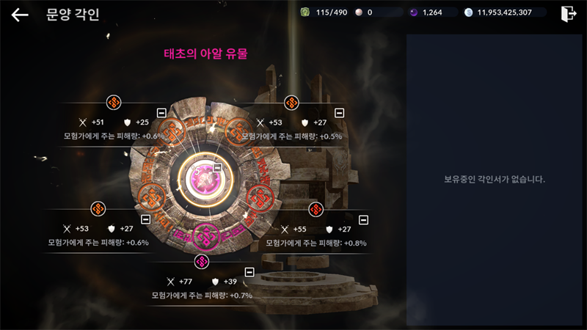The width and height of the screenshot is (587, 330).
Task: Select the orange rune icon above +53 +27 top-right
Action: 291,103
